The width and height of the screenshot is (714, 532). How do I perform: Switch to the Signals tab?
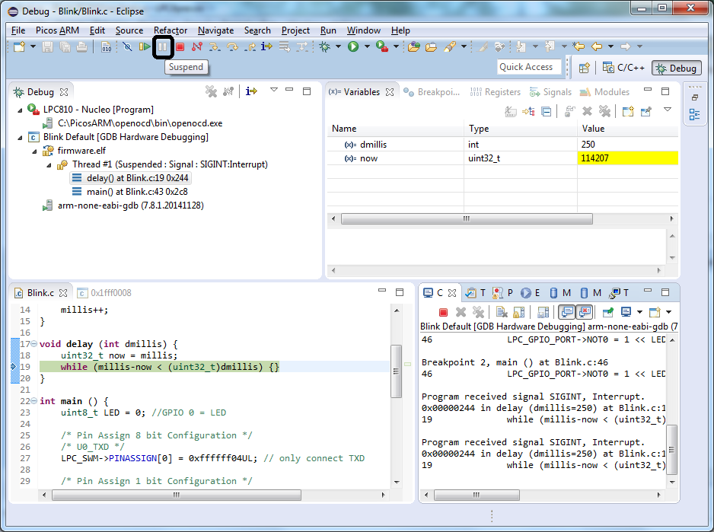(x=550, y=92)
